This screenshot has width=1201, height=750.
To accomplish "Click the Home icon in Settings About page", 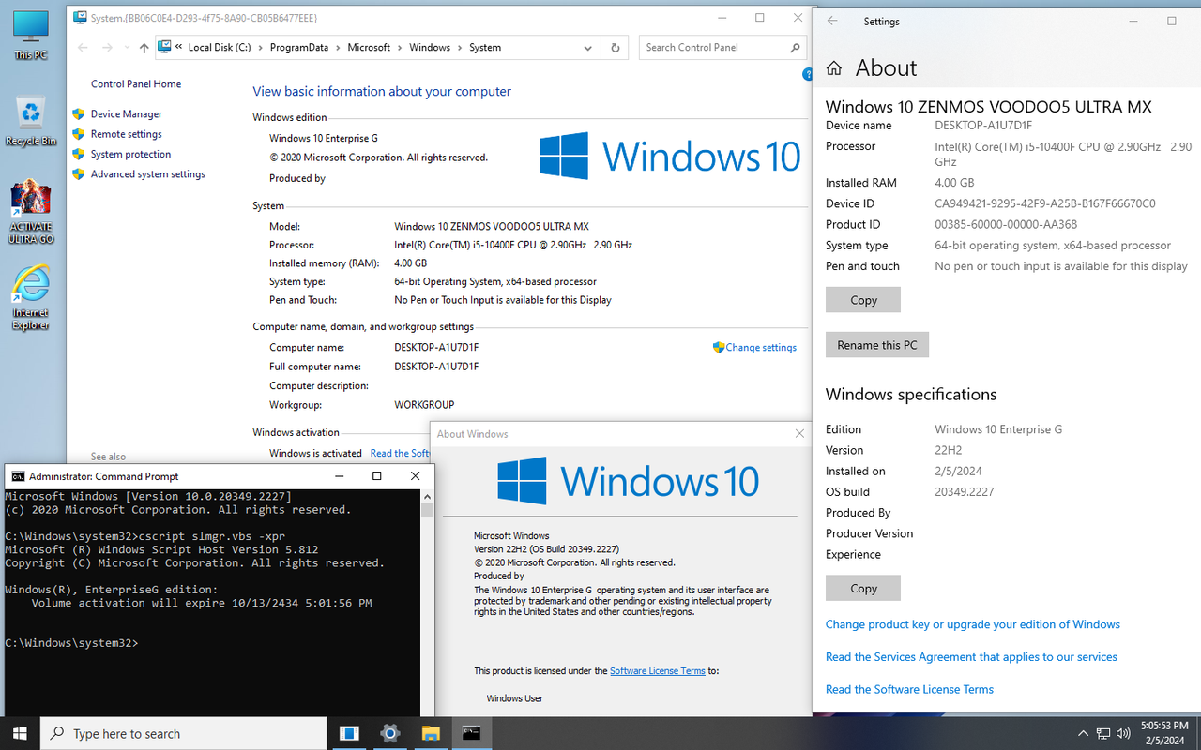I will pos(833,68).
